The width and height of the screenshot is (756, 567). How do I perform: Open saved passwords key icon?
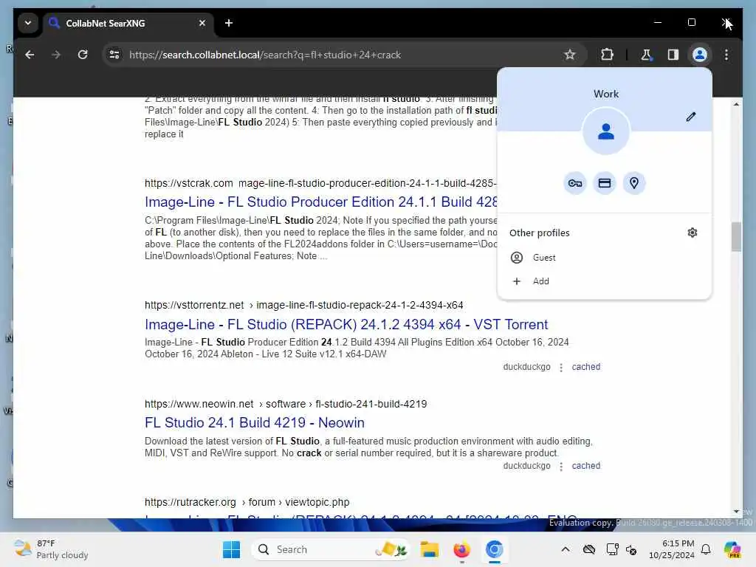(574, 183)
